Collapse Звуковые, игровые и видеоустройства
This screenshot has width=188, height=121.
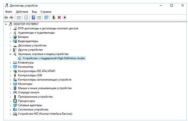click(10, 54)
